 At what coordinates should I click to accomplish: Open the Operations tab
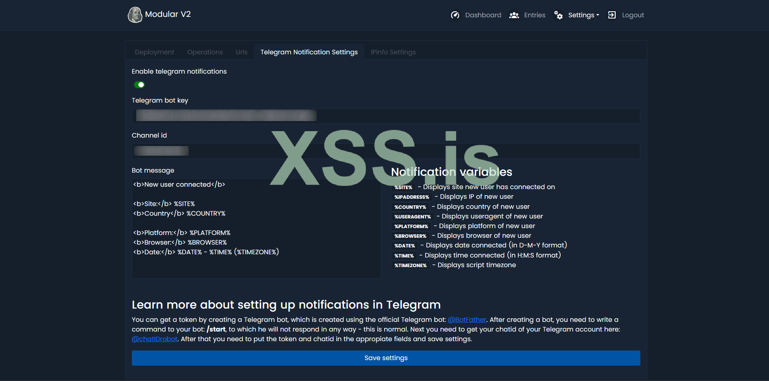[x=205, y=52]
